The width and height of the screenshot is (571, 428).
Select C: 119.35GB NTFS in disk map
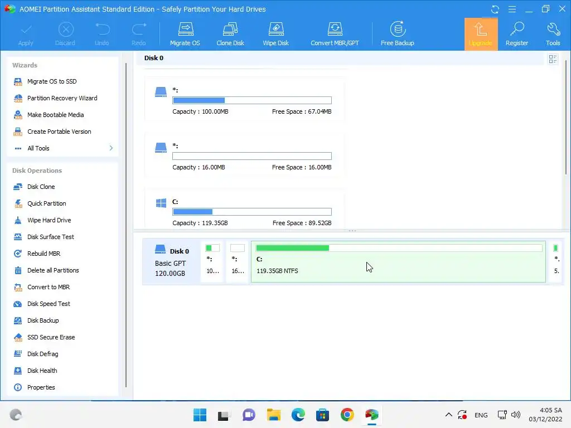398,262
